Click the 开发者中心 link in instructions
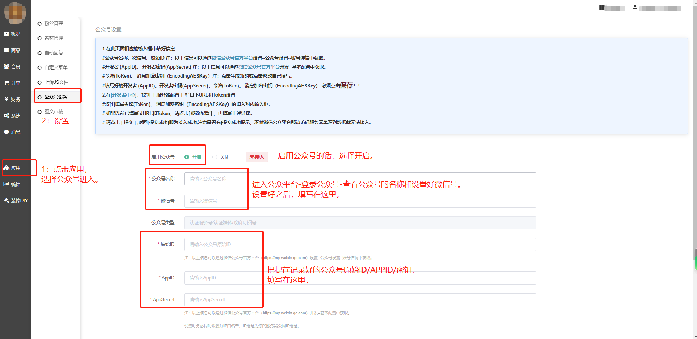This screenshot has width=697, height=339. 124,95
